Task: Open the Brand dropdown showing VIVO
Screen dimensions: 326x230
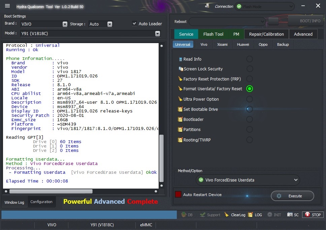Action: 44,24
